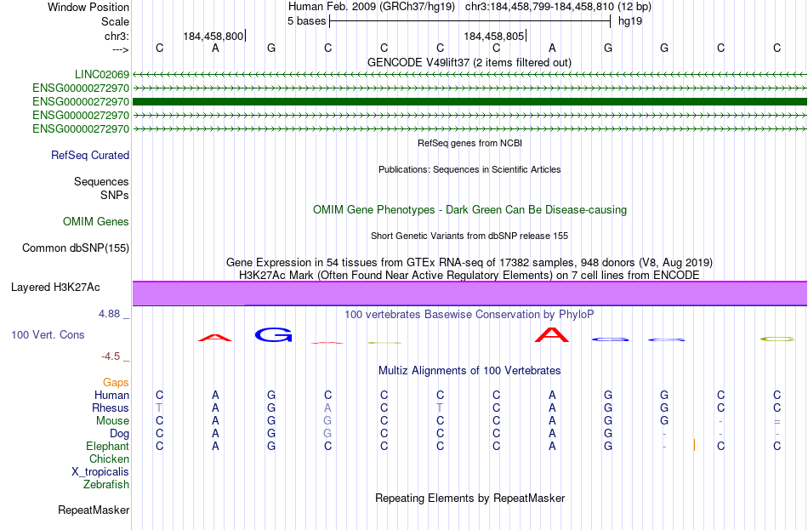The width and height of the screenshot is (808, 530).
Task: Click the Window Position label
Action: (x=88, y=7)
